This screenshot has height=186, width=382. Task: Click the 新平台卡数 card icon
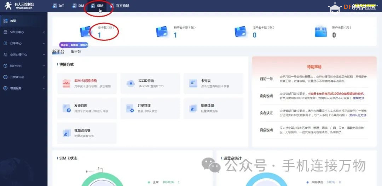(x=162, y=32)
